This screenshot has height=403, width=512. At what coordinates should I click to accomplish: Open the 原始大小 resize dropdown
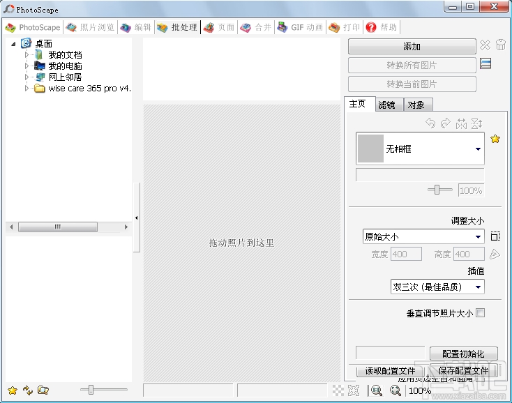[423, 236]
